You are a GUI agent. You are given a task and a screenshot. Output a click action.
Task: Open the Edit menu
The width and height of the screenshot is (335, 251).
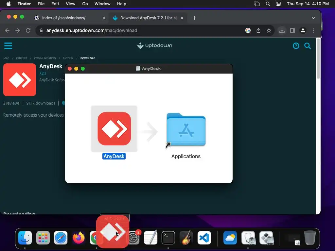55,4
